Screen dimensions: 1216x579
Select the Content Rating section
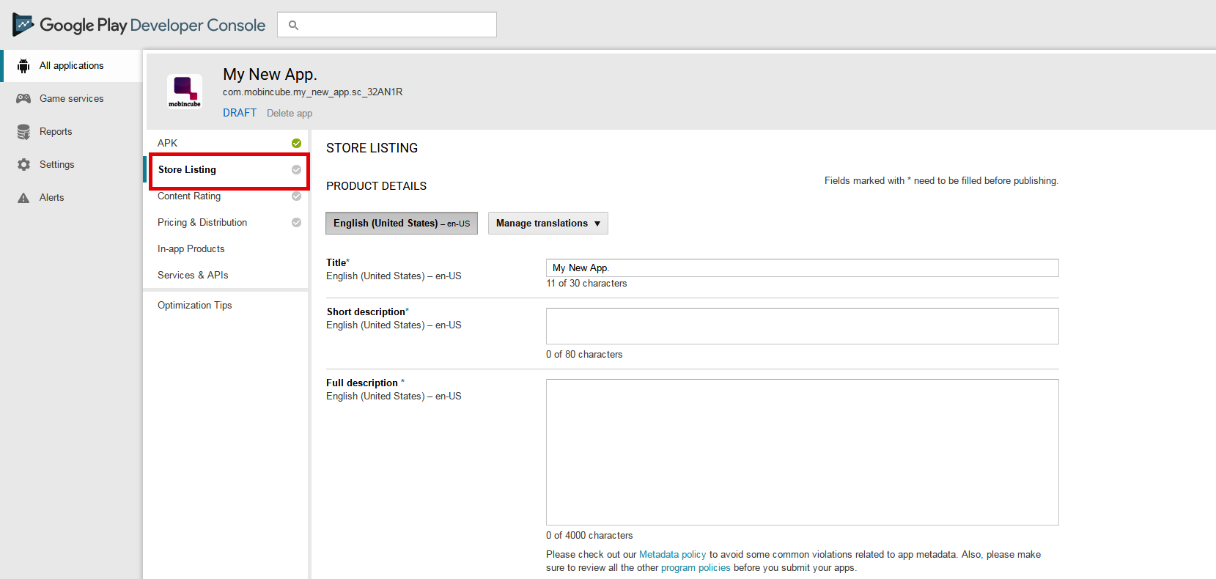[x=226, y=196]
